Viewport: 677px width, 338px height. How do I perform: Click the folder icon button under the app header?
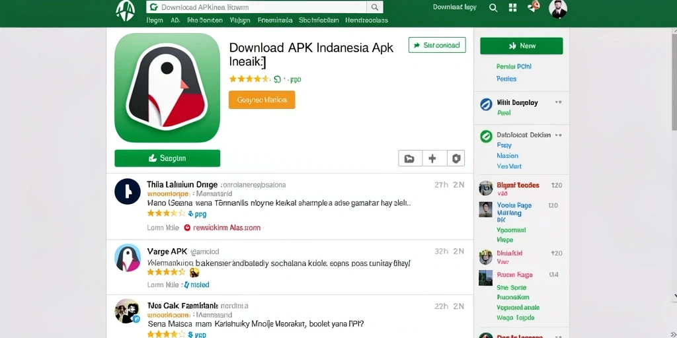(x=409, y=158)
